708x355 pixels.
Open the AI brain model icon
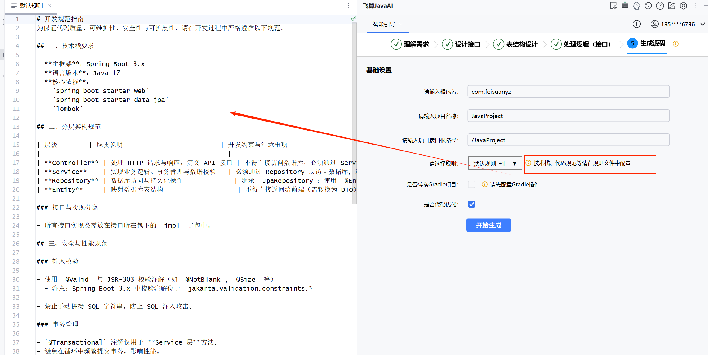[x=636, y=6]
